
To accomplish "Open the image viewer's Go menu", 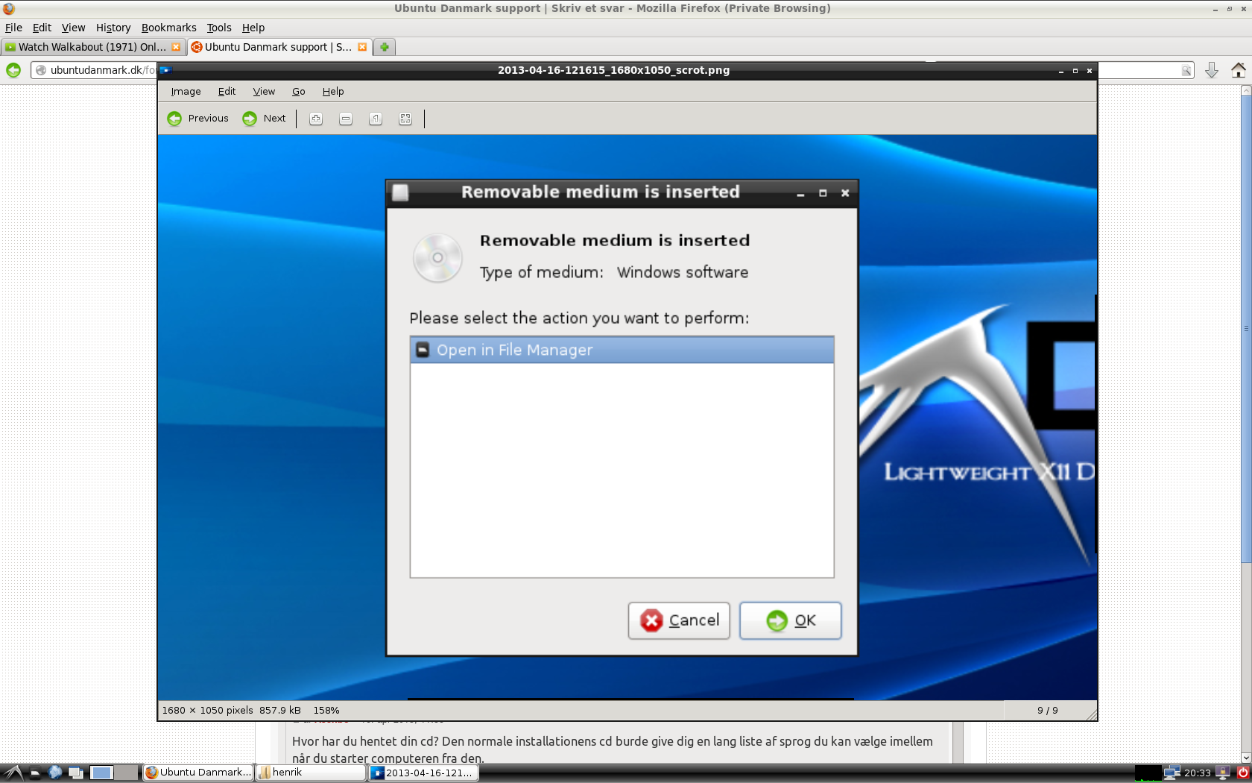I will coord(299,92).
